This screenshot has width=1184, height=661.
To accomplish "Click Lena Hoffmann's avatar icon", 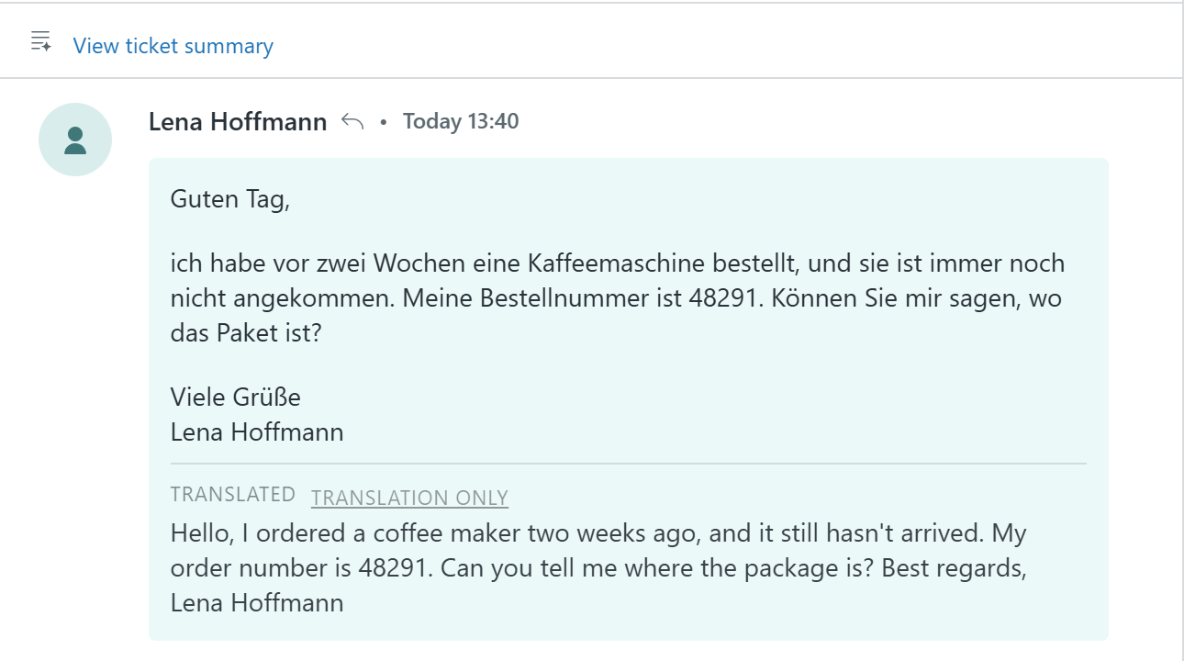I will pos(75,140).
